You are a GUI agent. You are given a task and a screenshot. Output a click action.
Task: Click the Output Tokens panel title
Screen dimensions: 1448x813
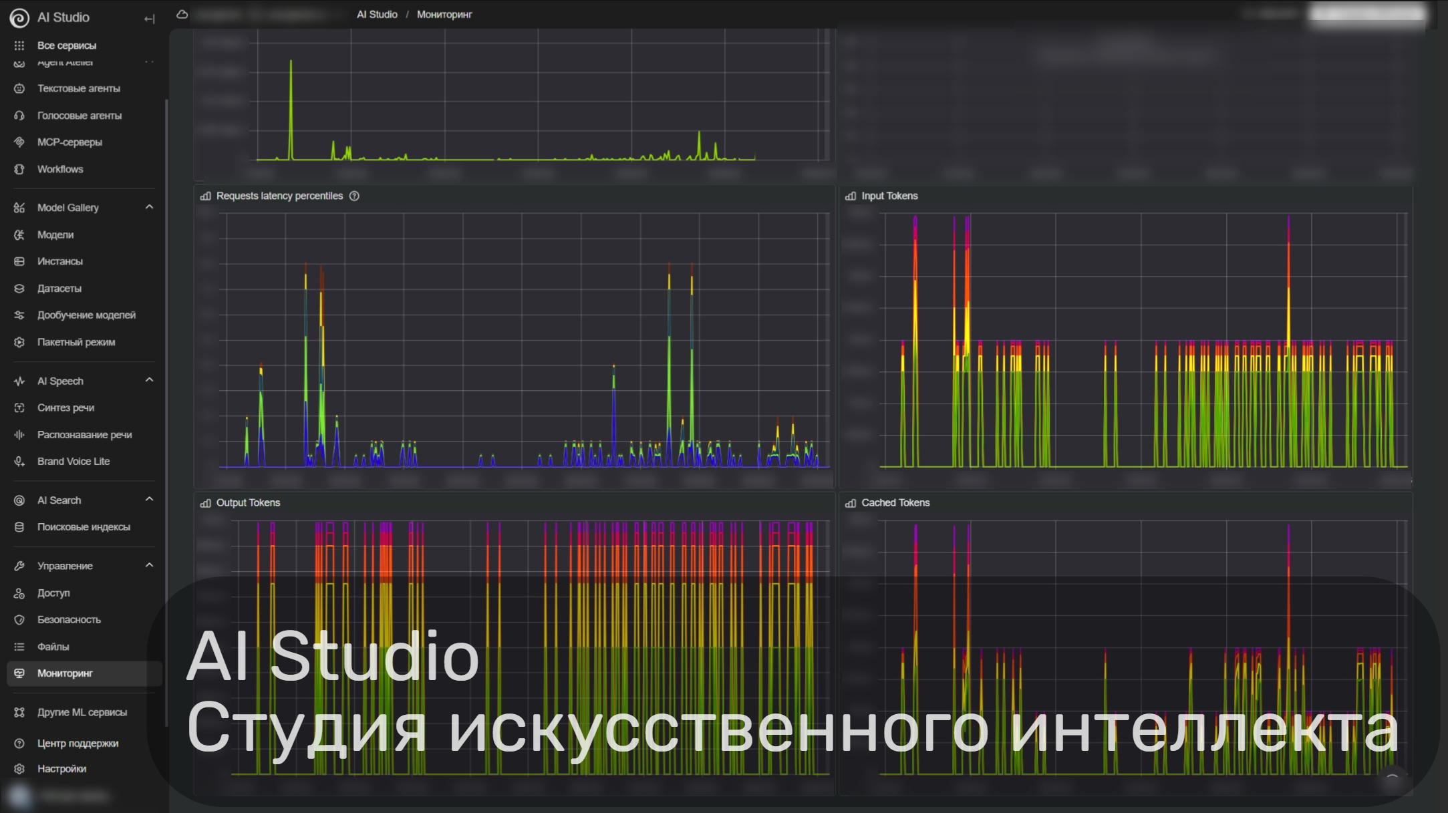[248, 503]
